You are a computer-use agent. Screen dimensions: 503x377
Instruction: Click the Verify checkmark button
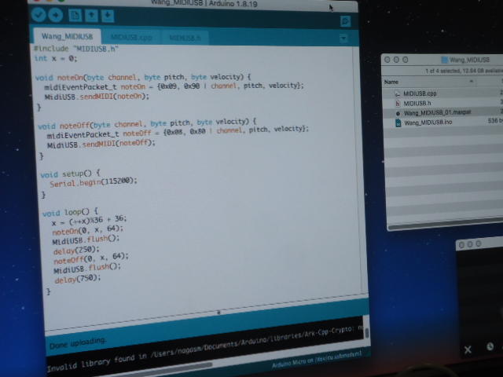tap(39, 15)
